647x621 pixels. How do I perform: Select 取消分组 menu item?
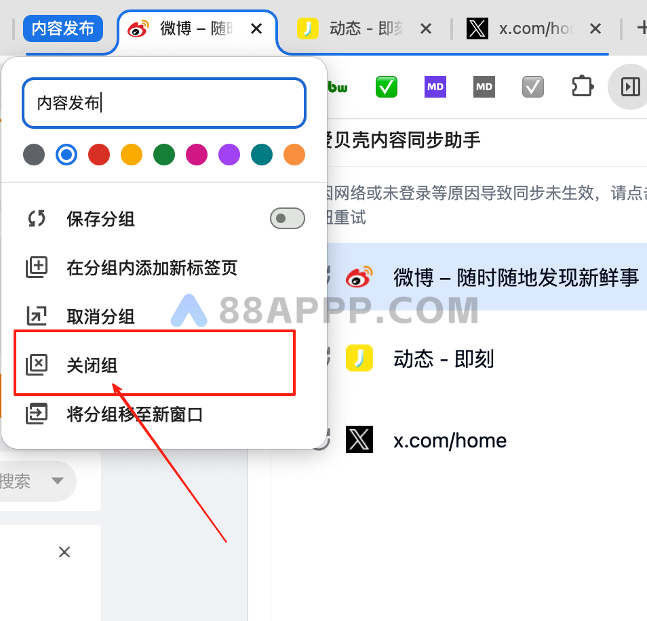pos(164,317)
